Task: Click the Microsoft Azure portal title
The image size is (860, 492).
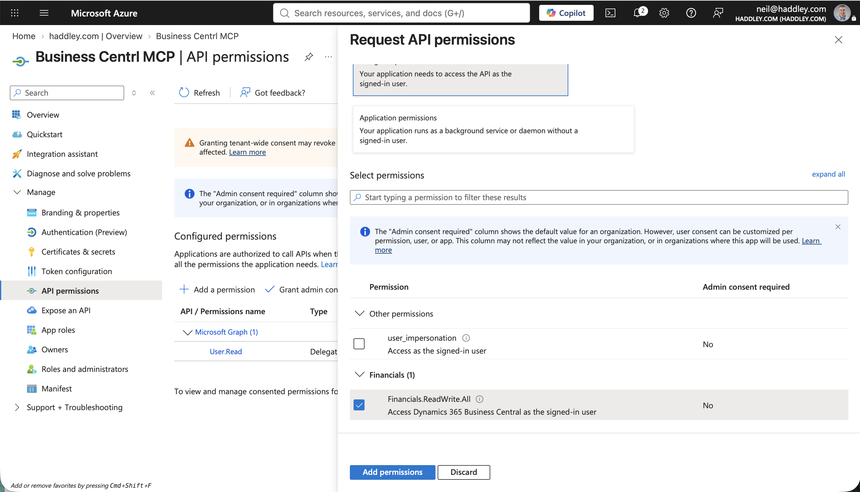Action: click(x=104, y=13)
